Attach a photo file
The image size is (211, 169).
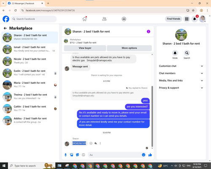pyautogui.click(x=72, y=155)
